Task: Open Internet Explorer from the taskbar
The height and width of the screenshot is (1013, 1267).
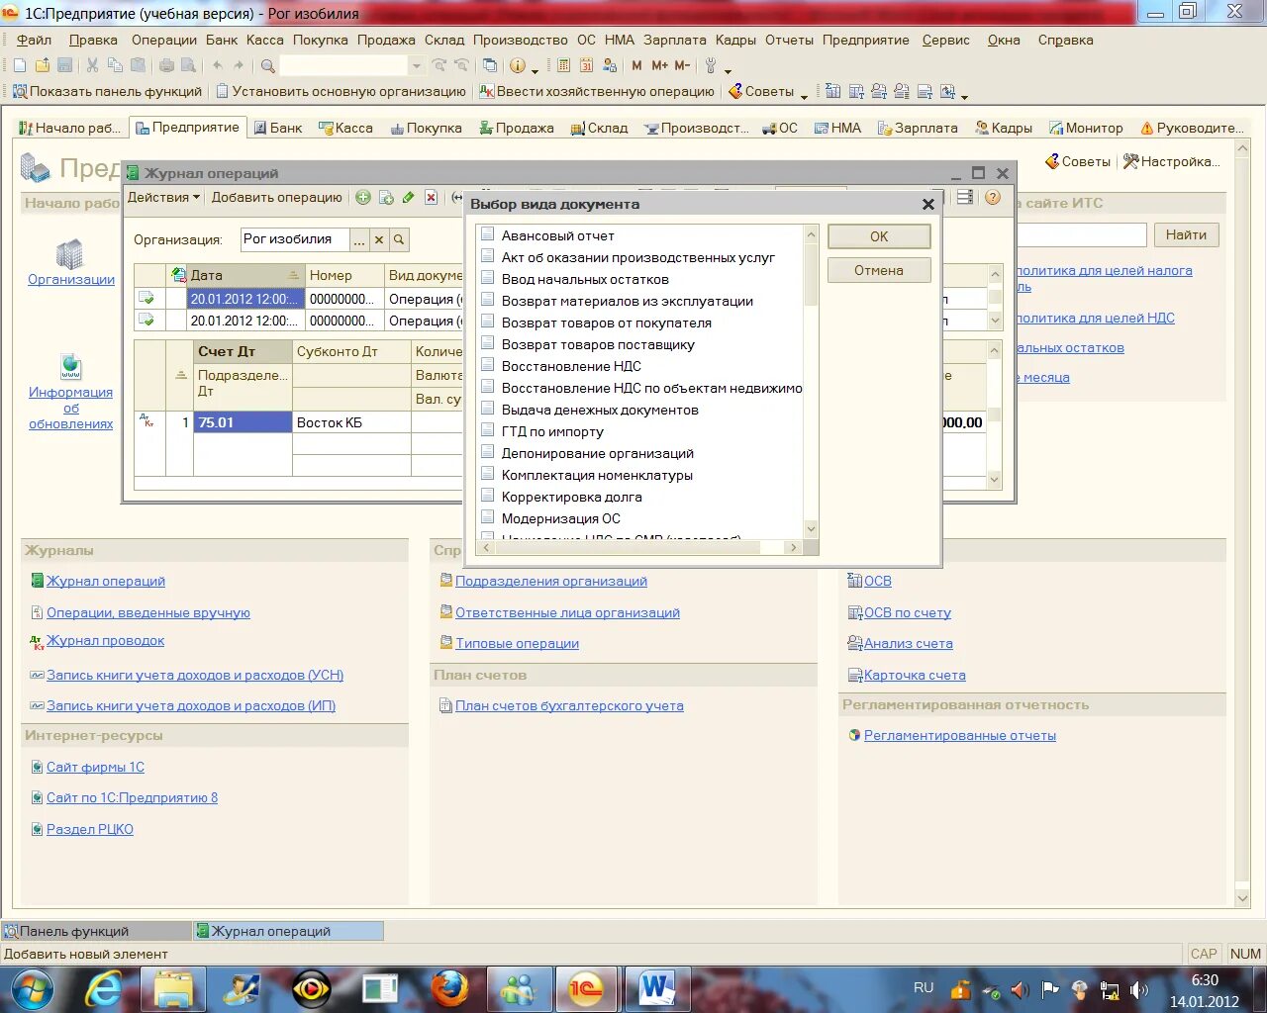Action: 103,988
